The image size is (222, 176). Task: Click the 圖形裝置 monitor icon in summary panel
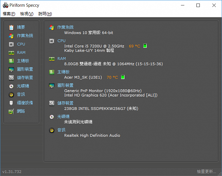tap(52, 86)
